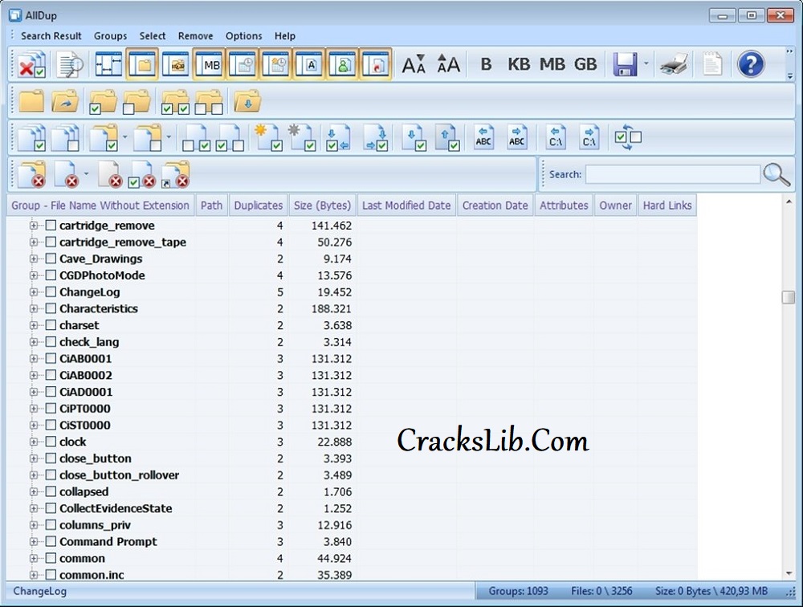Click the printer icon

(674, 64)
